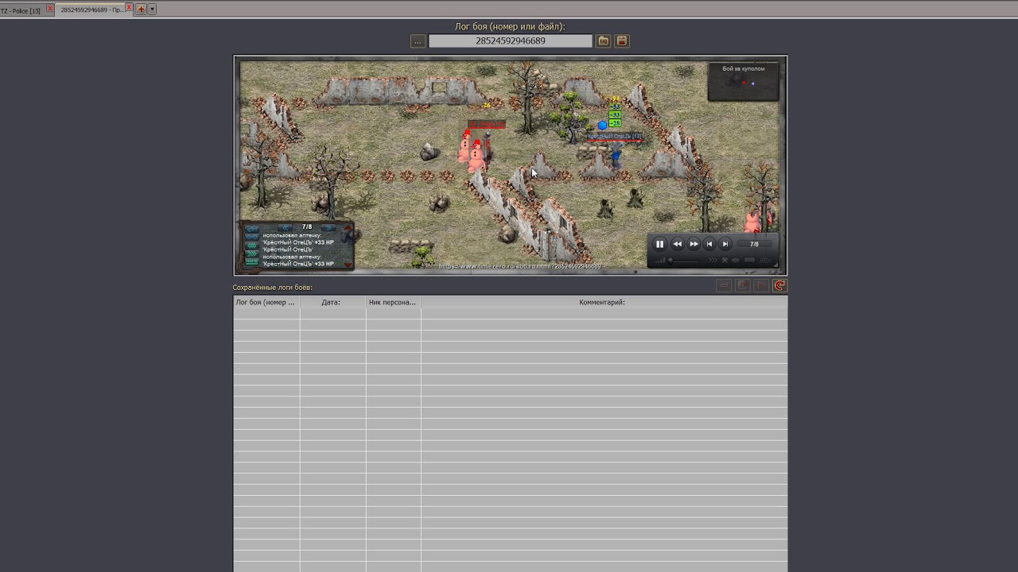The image size is (1018, 572).
Task: Open the folder icon next to log field
Action: point(604,41)
